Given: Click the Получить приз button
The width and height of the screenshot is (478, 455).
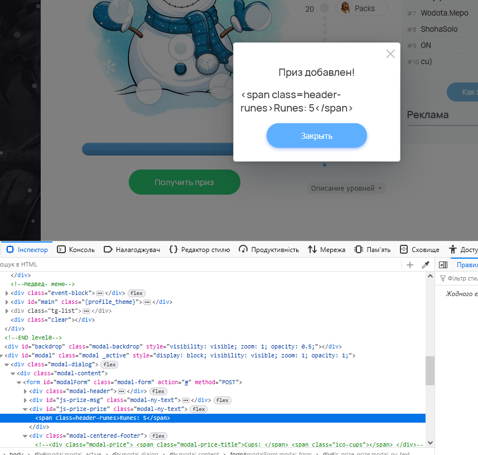Looking at the screenshot, I should click(184, 182).
